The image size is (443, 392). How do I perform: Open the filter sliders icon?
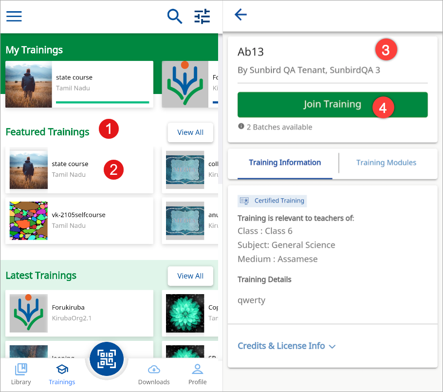202,16
